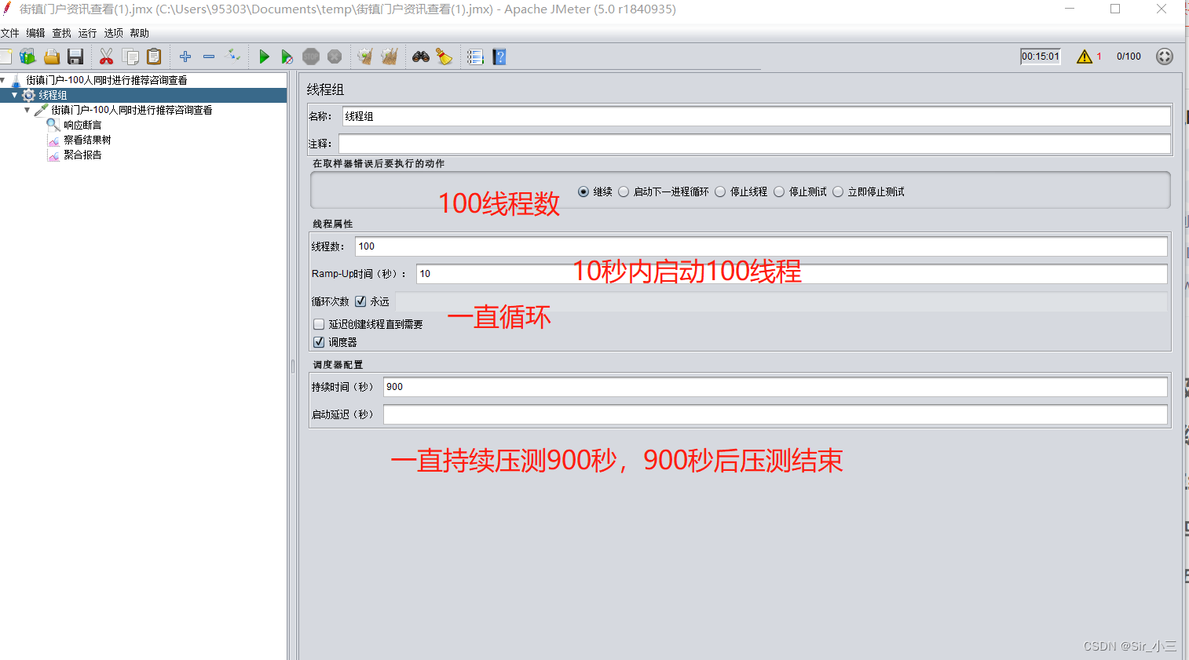Viewport: 1189px width, 660px height.
Task: Open the 编辑 menu
Action: pyautogui.click(x=35, y=33)
